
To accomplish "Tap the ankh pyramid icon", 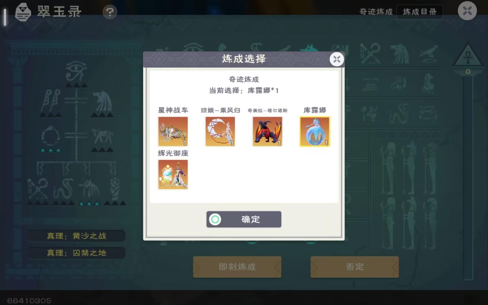I will pos(468,55).
